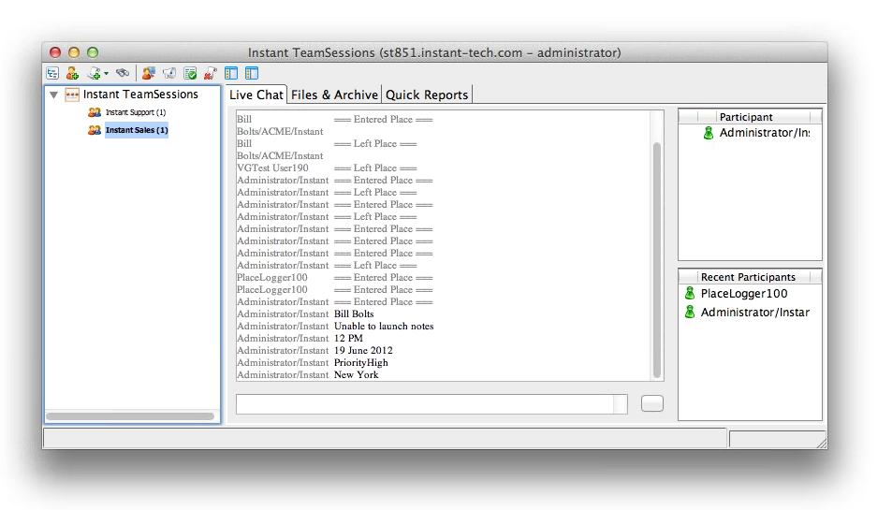
Task: Select PlaceLogger100 in Recent Participants
Action: click(744, 294)
